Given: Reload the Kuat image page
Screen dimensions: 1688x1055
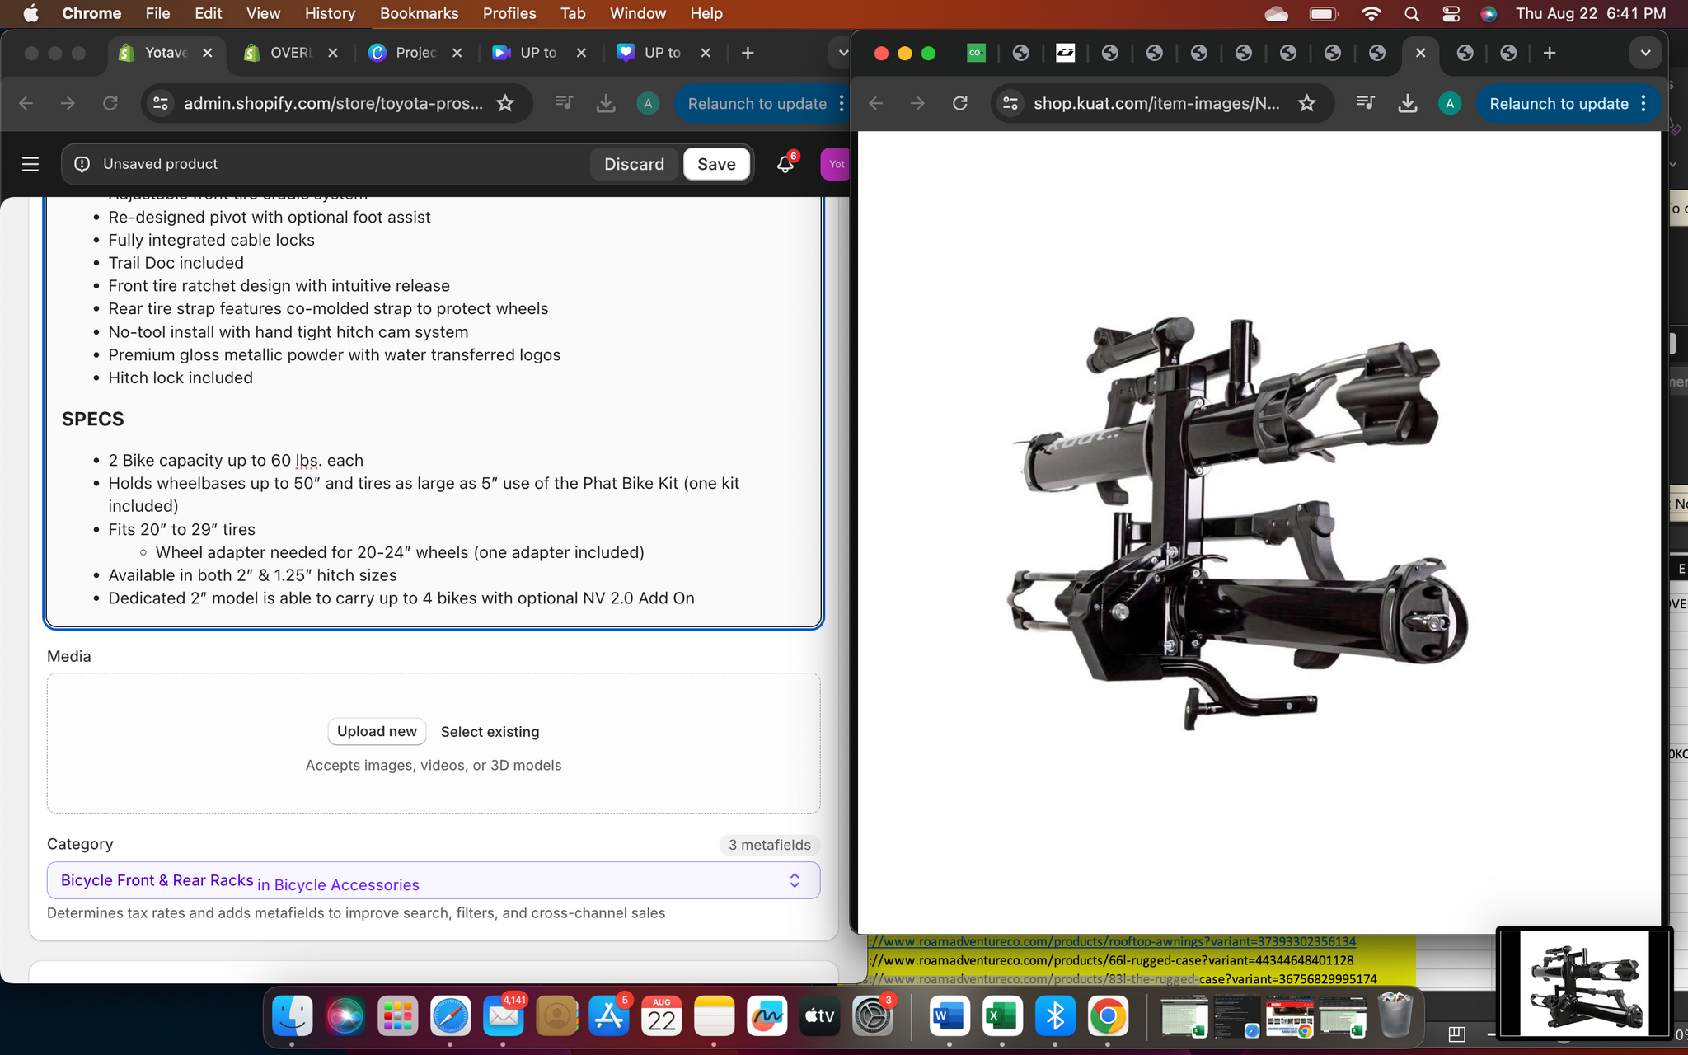Looking at the screenshot, I should [x=960, y=103].
